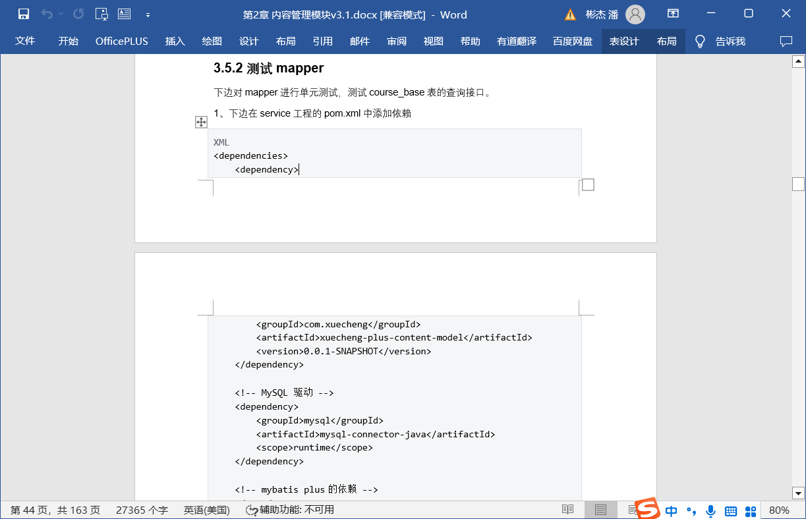This screenshot has width=806, height=519.
Task: Switch to the 插入 tab
Action: [175, 41]
